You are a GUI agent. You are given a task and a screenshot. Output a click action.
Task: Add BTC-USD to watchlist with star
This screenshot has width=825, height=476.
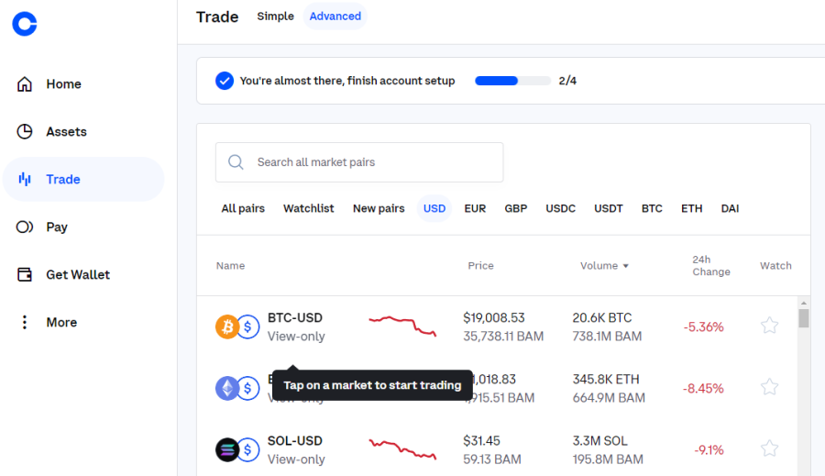coord(769,326)
